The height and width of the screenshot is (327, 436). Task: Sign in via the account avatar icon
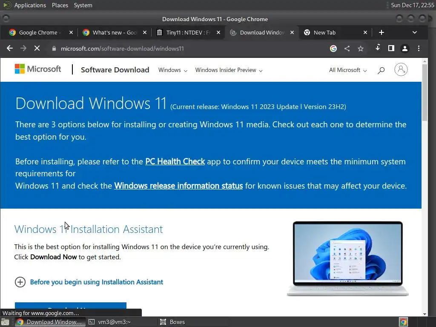[x=401, y=69]
